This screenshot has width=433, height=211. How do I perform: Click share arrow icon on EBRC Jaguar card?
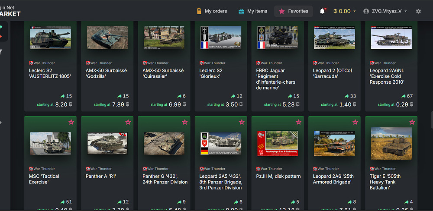coord(290,96)
